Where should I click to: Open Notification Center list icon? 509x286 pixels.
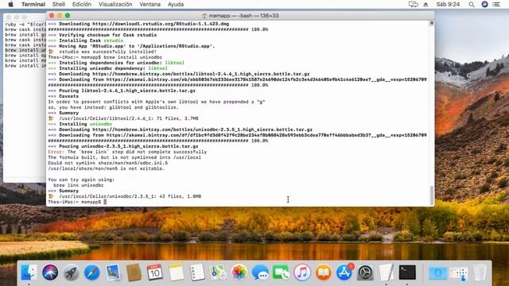pos(496,4)
